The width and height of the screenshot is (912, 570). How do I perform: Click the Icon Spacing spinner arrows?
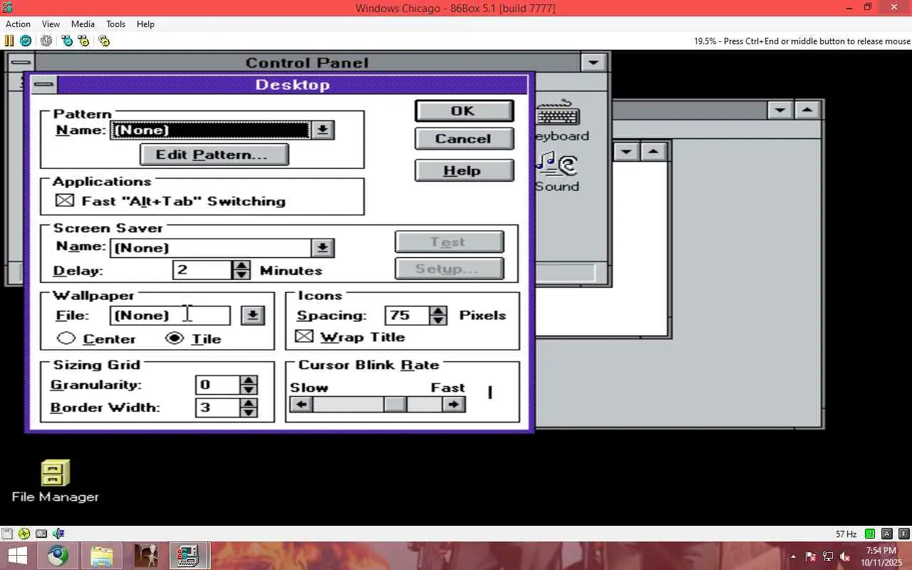point(439,315)
